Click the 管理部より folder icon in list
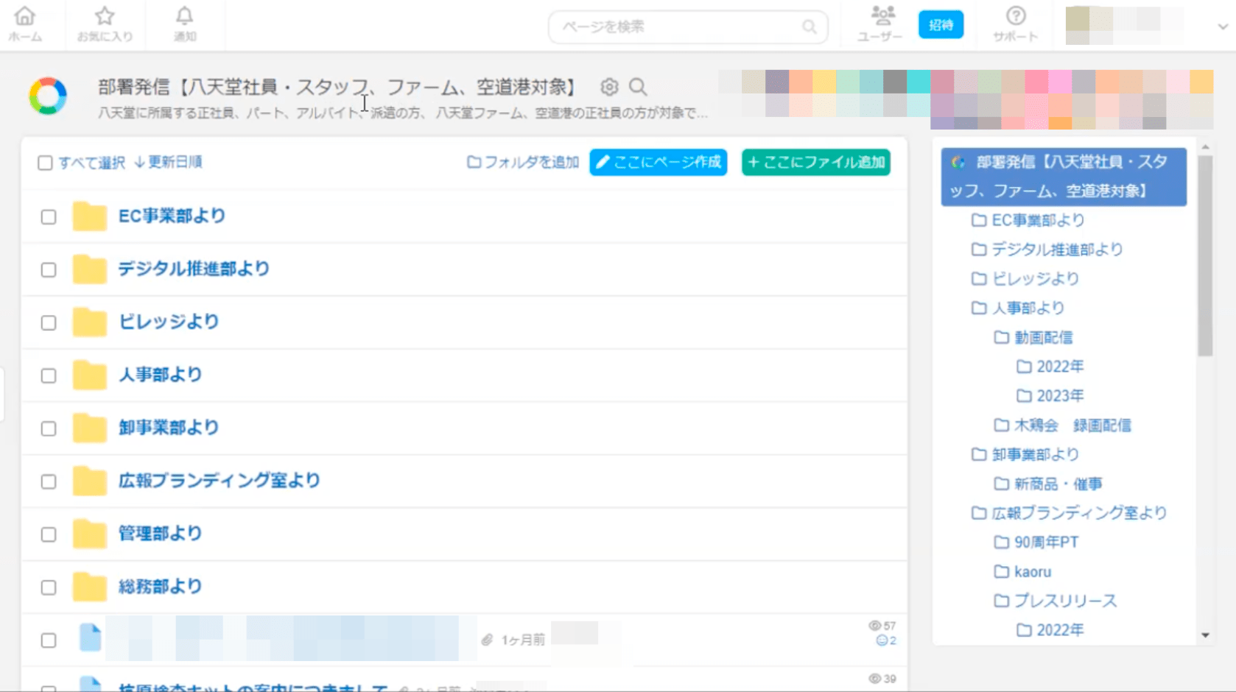The width and height of the screenshot is (1236, 692). point(90,534)
